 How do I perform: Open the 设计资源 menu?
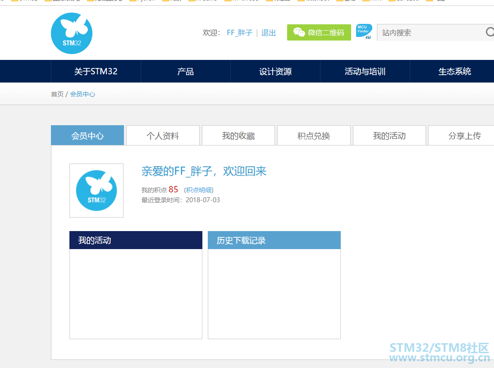pos(275,72)
